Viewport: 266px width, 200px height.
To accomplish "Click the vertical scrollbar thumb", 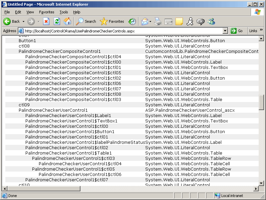I will [x=261, y=102].
